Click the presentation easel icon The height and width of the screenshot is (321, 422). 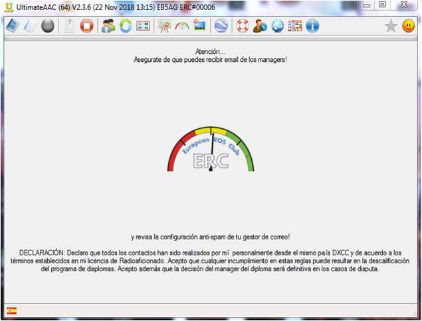pyautogui.click(x=164, y=26)
